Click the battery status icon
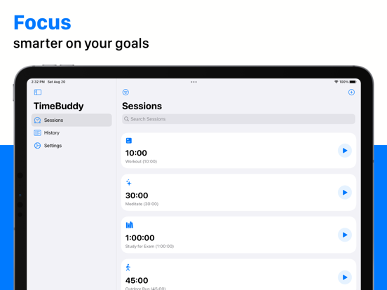Screen dimensions: 387x290 (353, 82)
